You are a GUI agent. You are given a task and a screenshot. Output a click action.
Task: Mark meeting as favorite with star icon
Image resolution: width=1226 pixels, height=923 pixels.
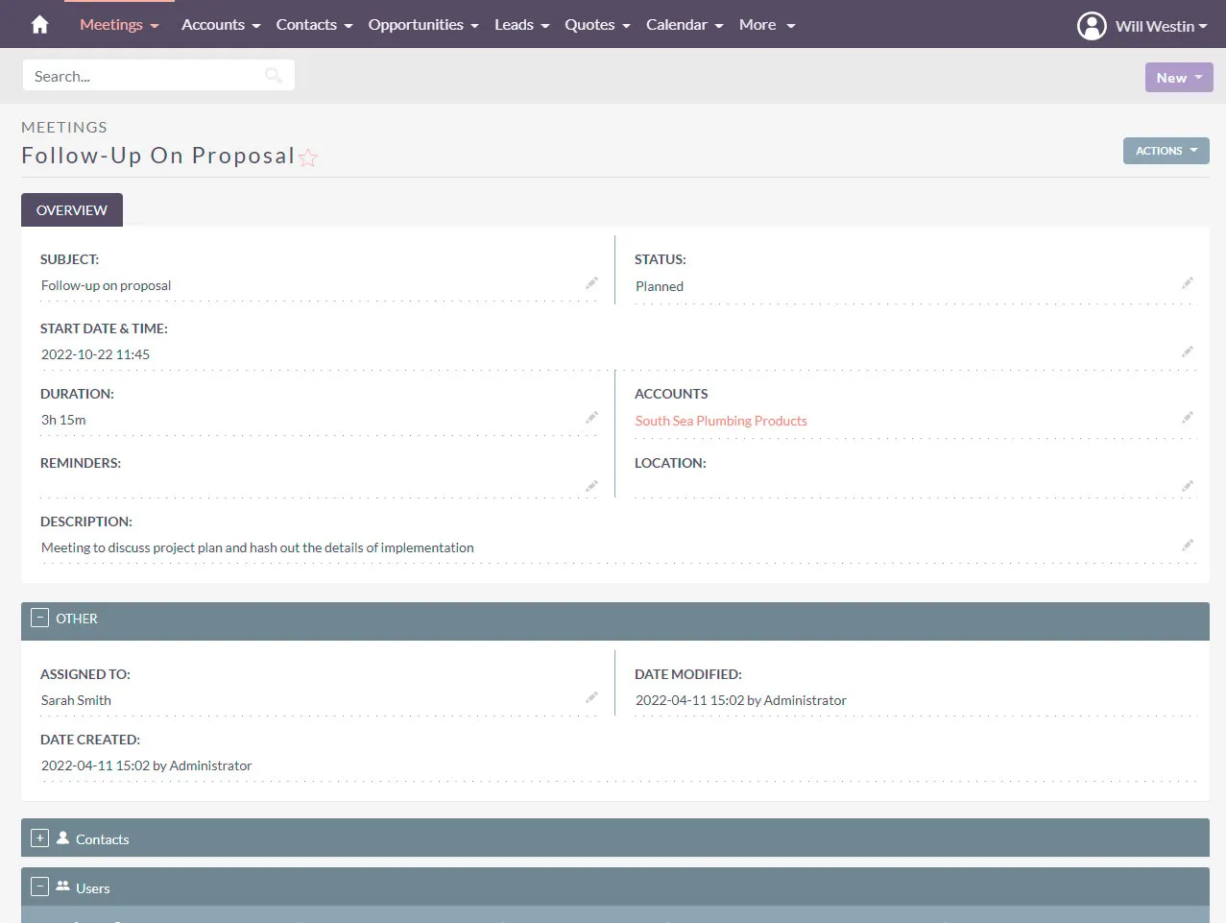point(307,158)
